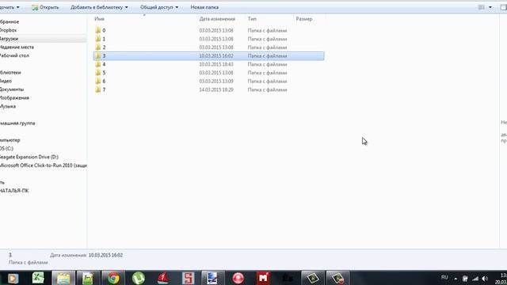
Task: Open the red M taskbar app
Action: (x=263, y=278)
